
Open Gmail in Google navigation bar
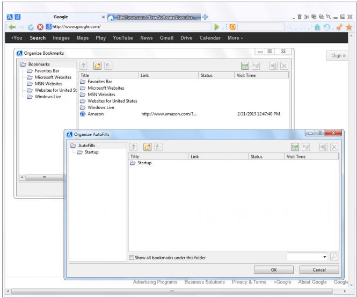coord(166,38)
